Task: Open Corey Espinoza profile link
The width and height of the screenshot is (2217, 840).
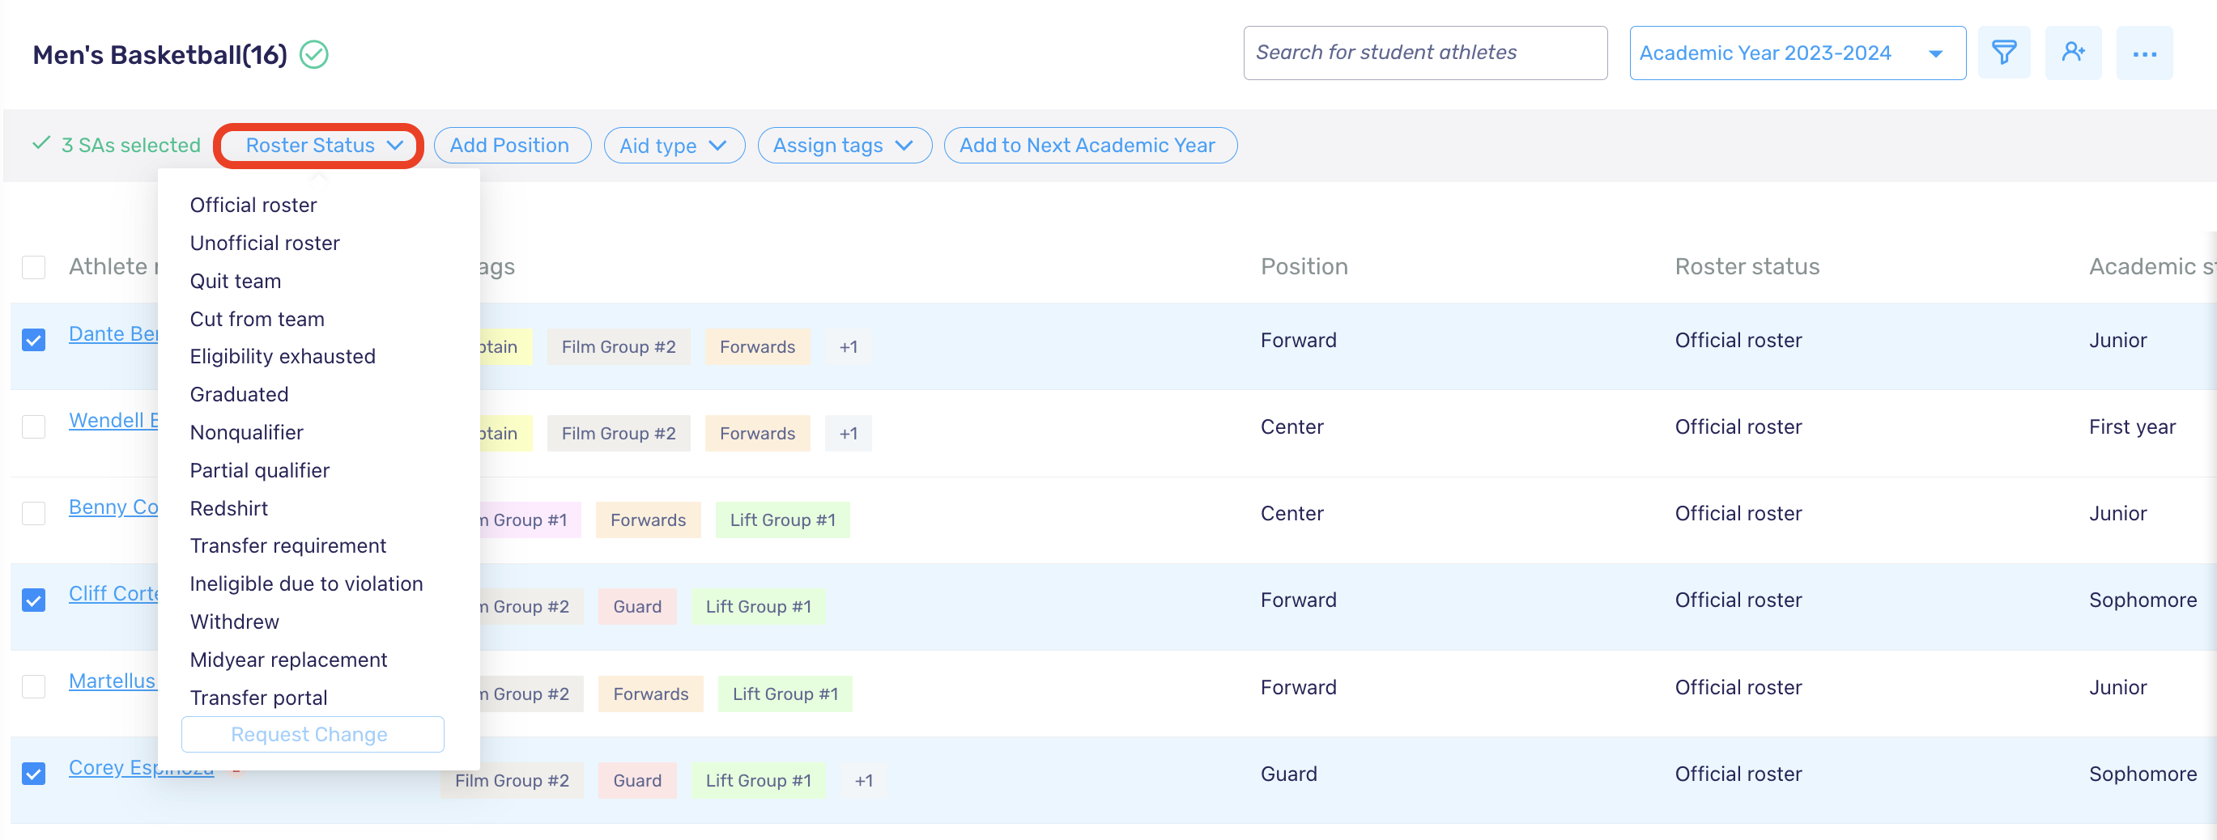Action: [141, 767]
